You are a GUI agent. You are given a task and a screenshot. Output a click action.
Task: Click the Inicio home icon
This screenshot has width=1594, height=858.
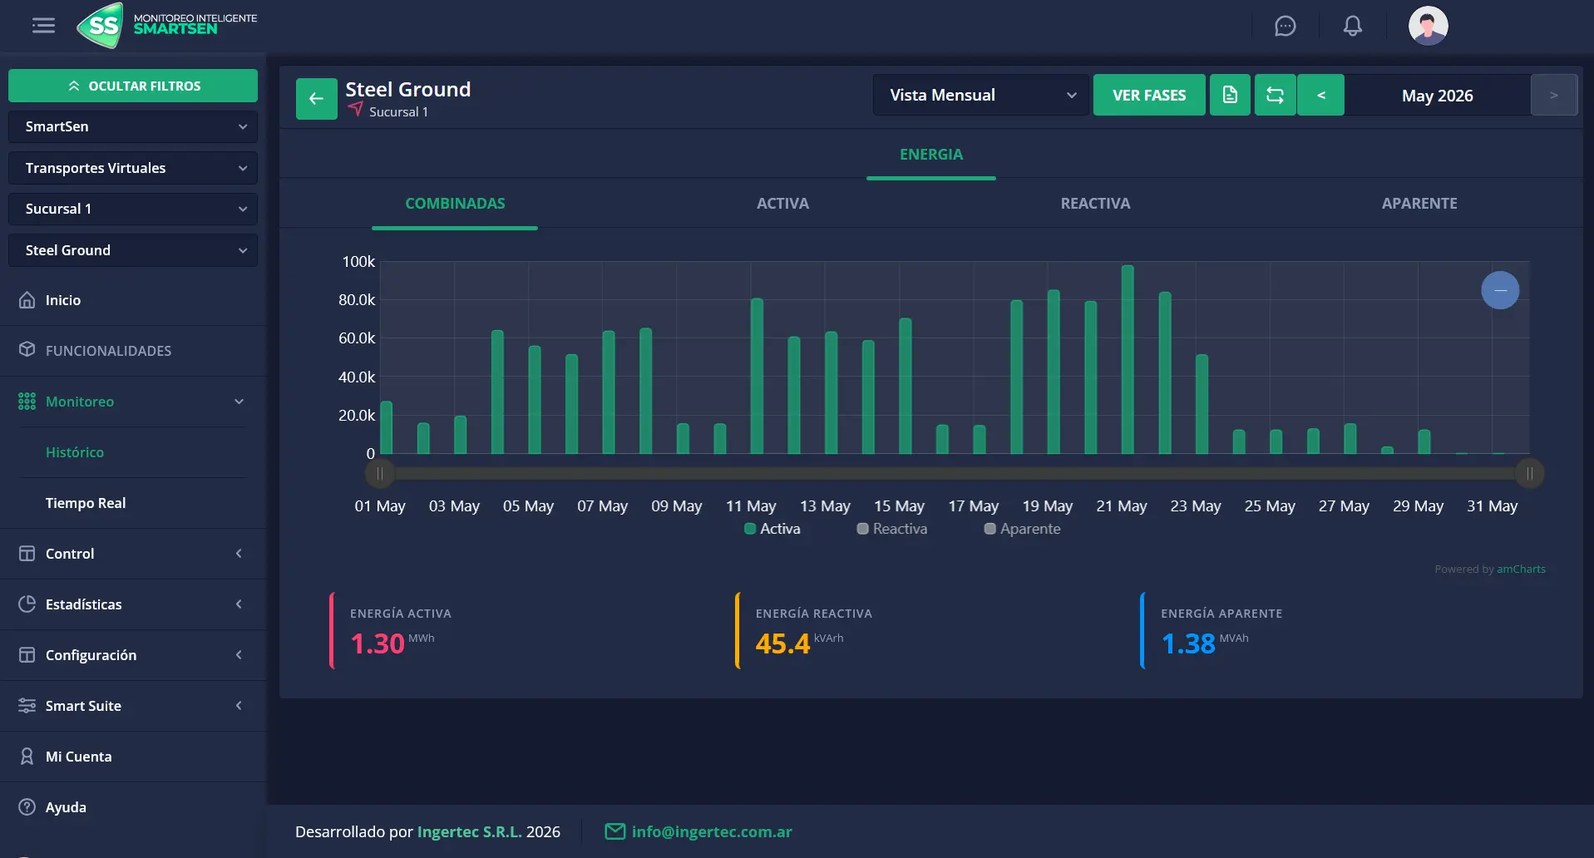[27, 300]
